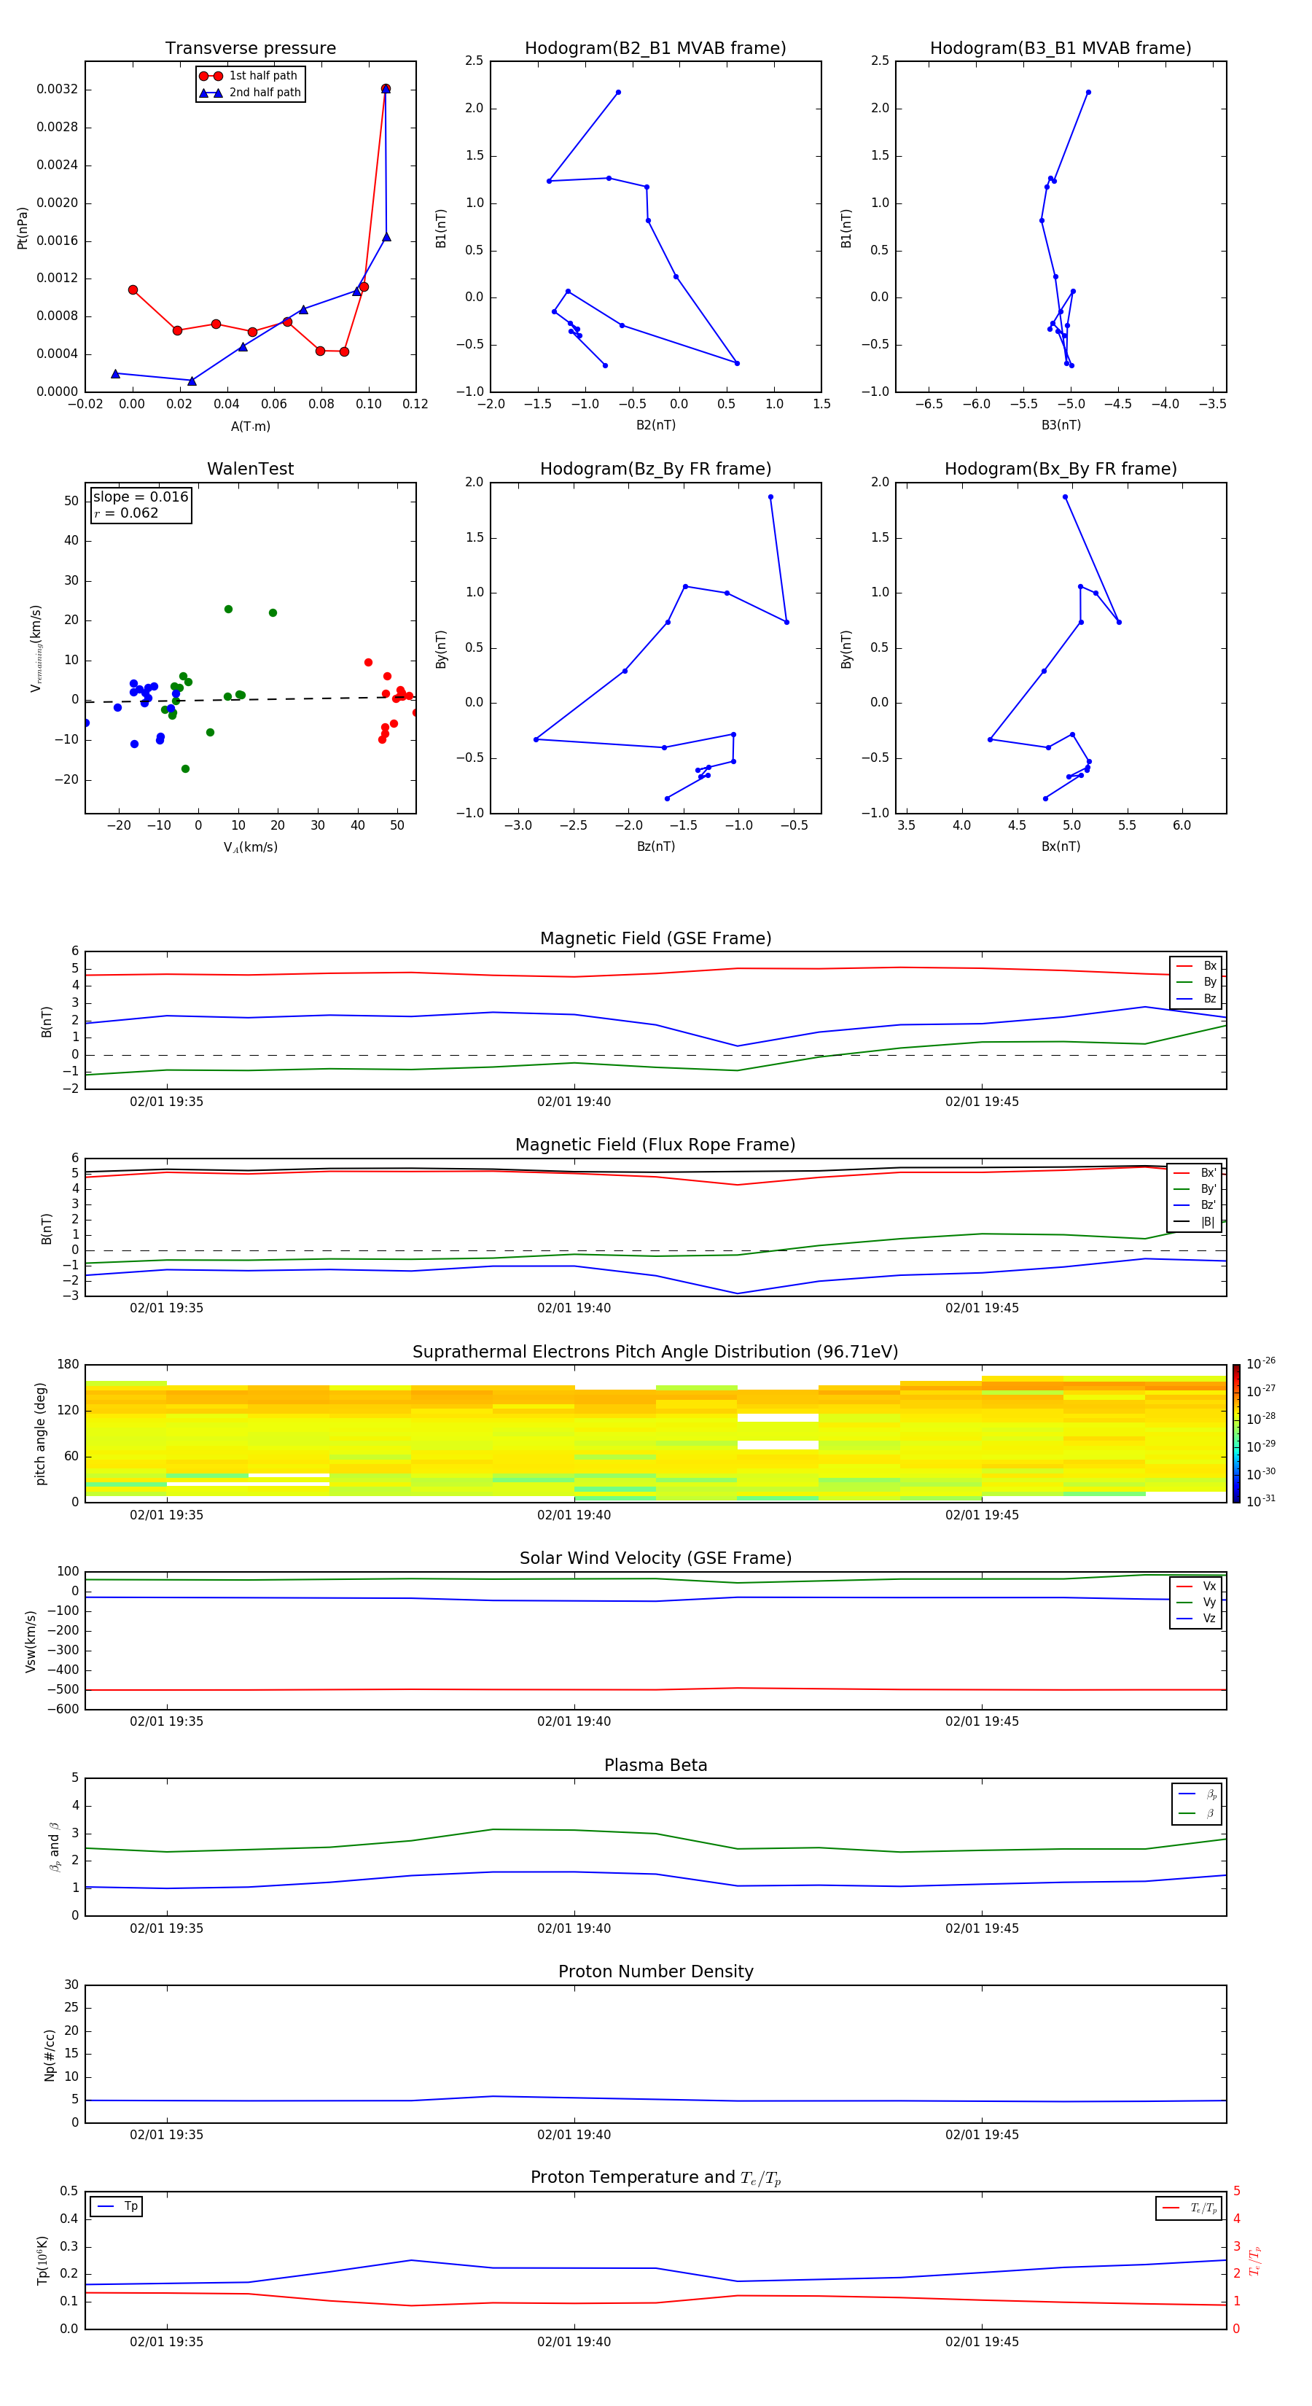
Task: Select the "r = 0.062" annotation
Action: [126, 513]
